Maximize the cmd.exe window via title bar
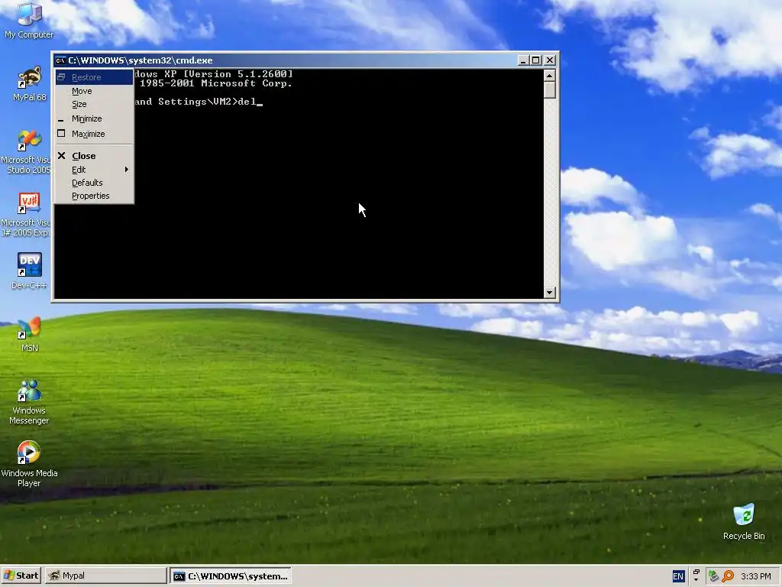The height and width of the screenshot is (587, 782). (535, 60)
